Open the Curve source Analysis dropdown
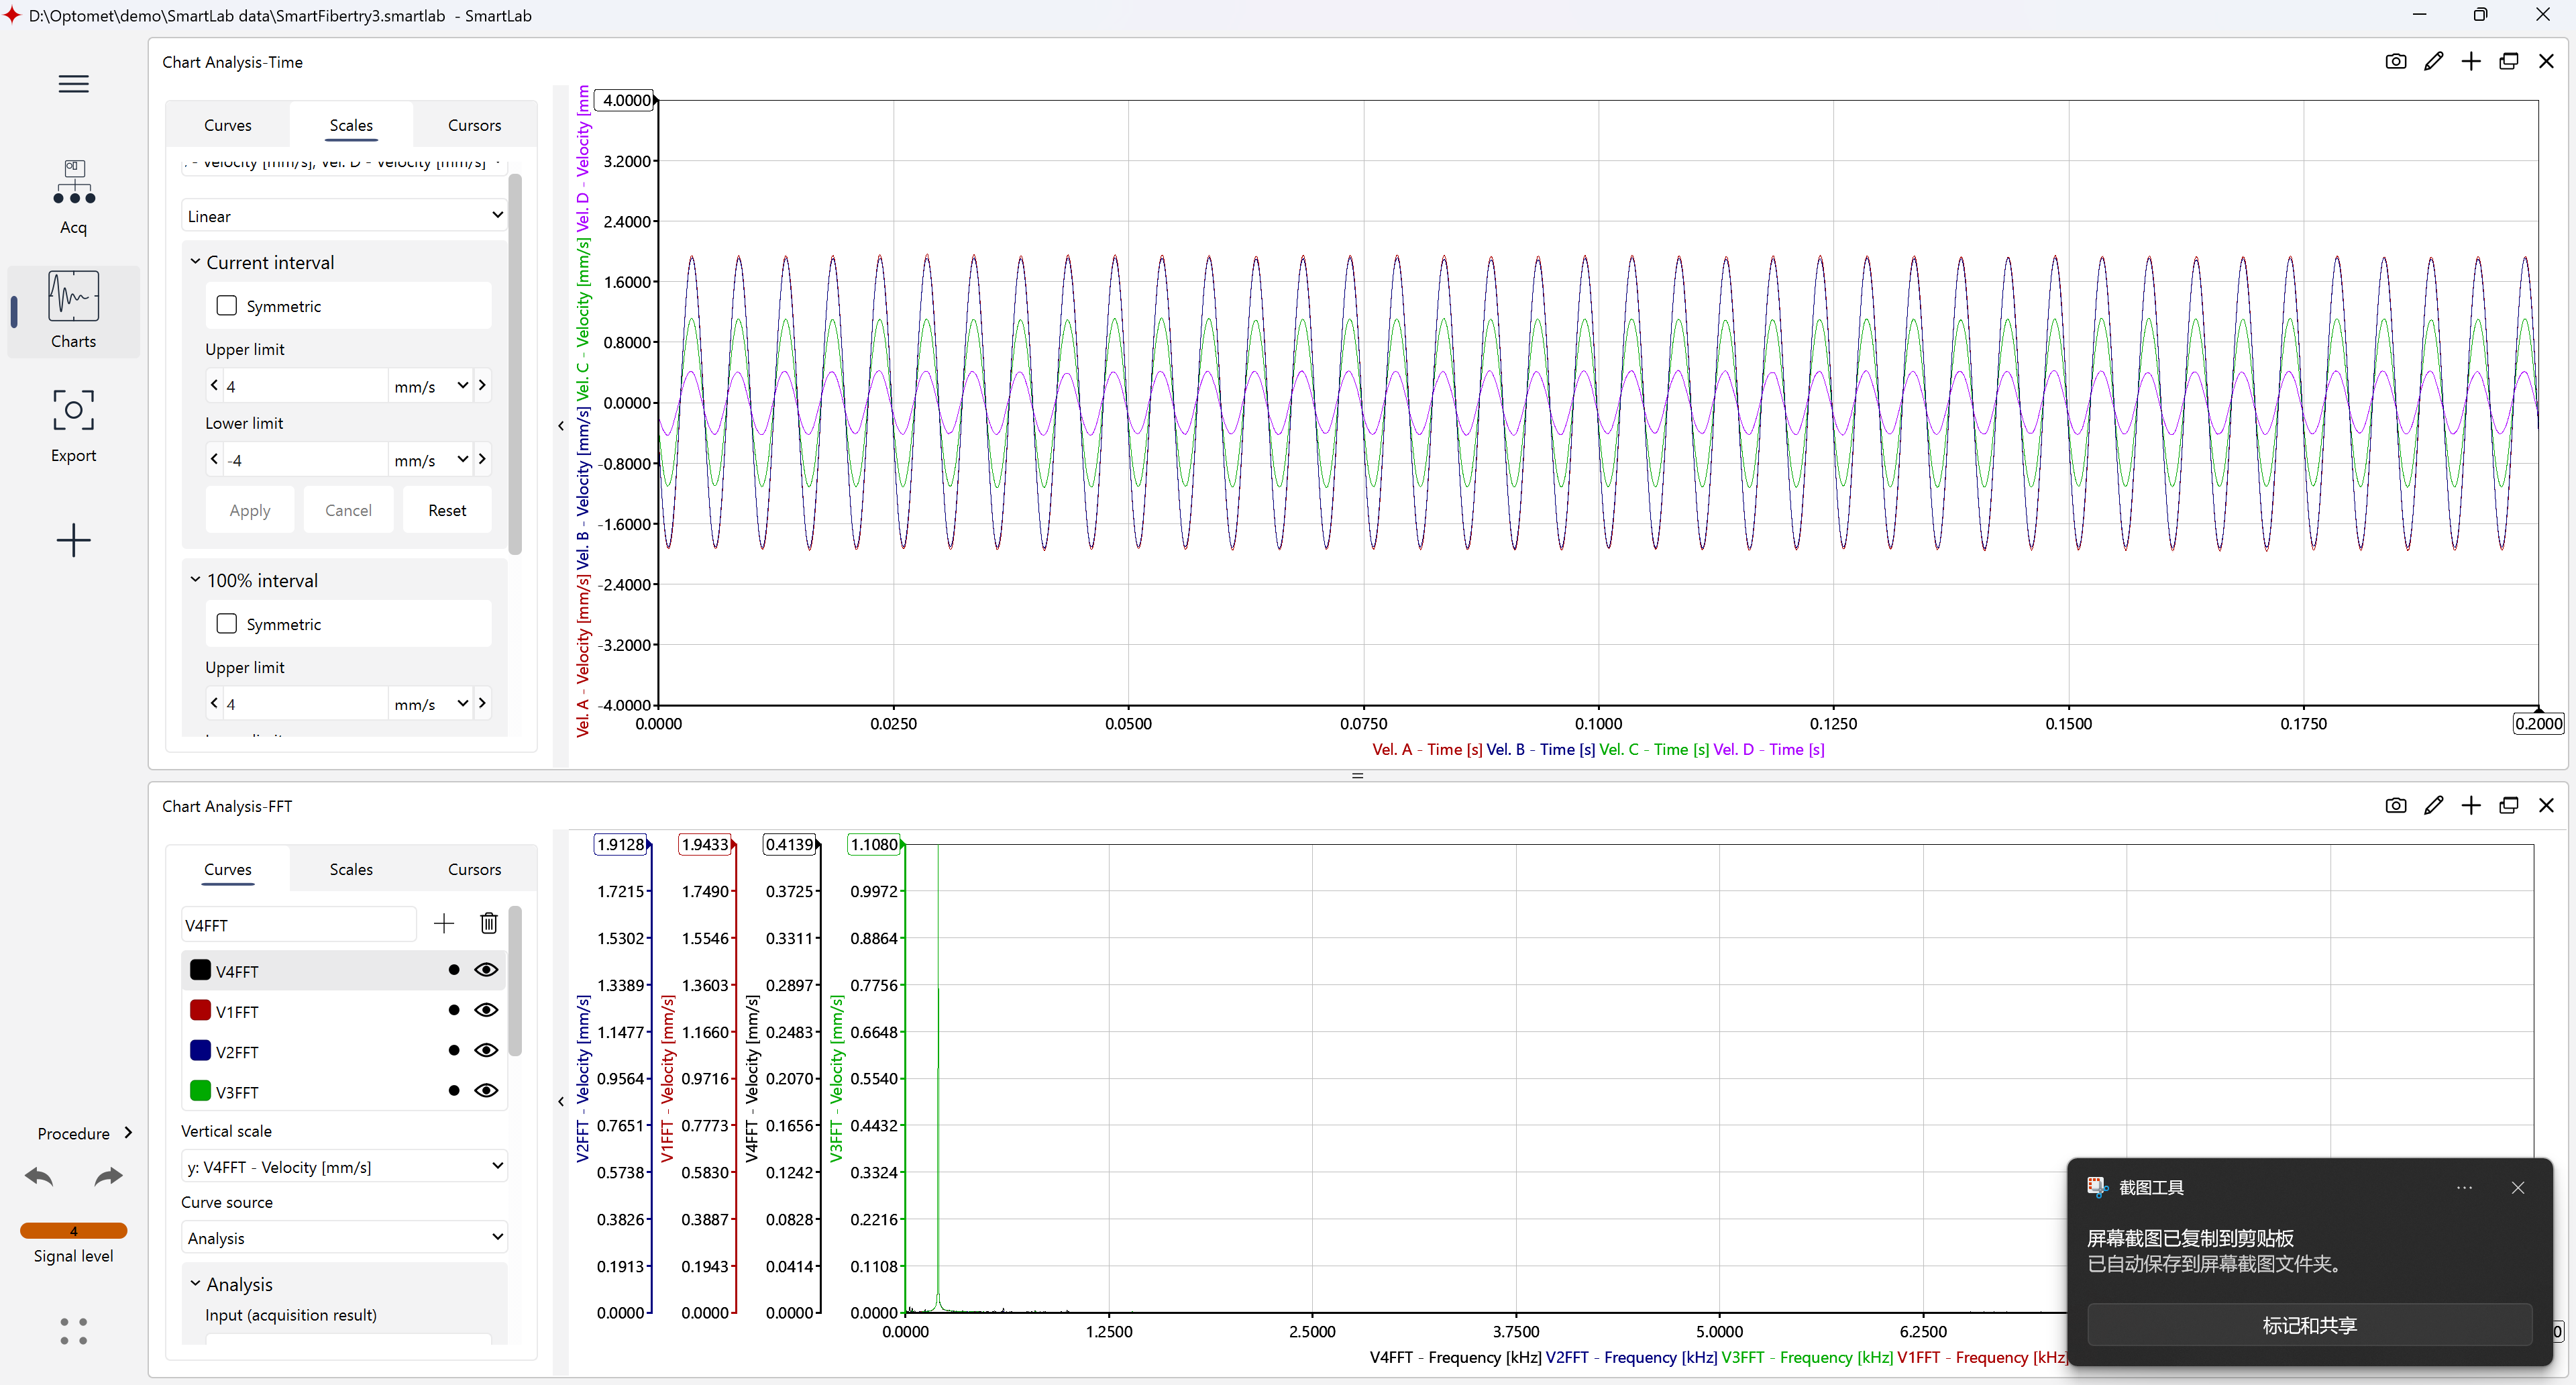Viewport: 2576px width, 1385px height. 344,1238
